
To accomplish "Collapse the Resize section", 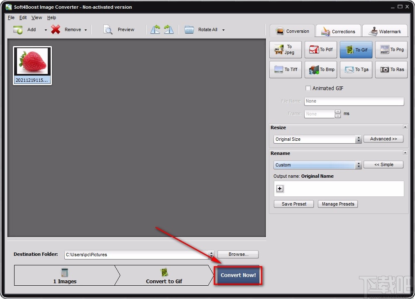I will click(x=405, y=127).
